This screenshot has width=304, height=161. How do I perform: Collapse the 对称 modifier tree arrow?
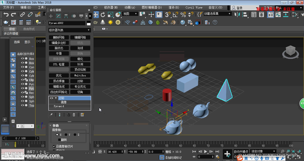pyautogui.click(x=56, y=98)
